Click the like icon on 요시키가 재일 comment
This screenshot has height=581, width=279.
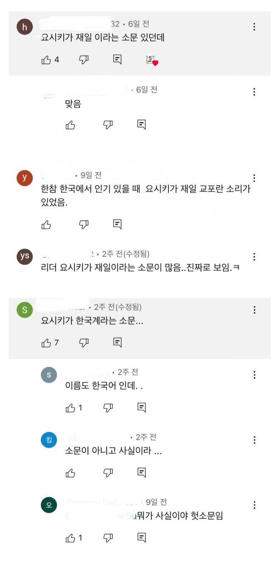[46, 61]
